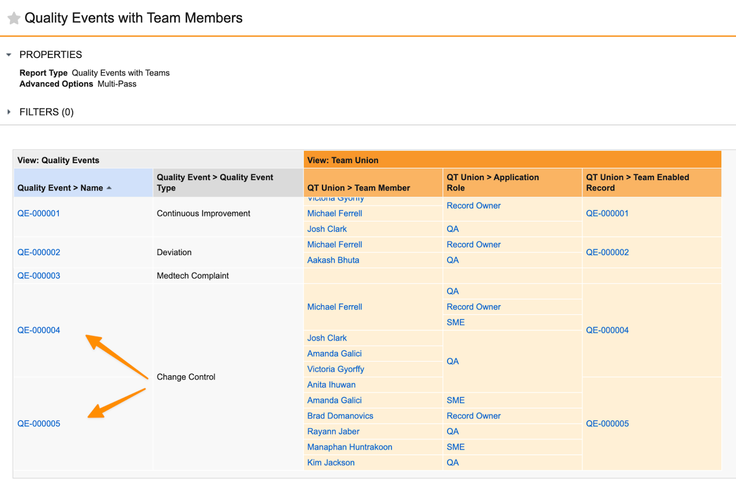This screenshot has width=736, height=480.
Task: Open Michael Ferrell in the QE-000004 row
Action: tap(335, 307)
